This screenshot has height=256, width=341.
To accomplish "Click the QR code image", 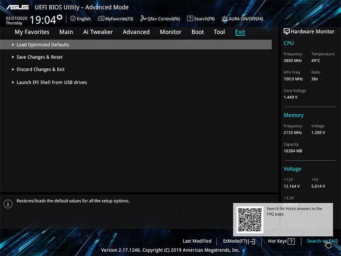I will click(250, 219).
